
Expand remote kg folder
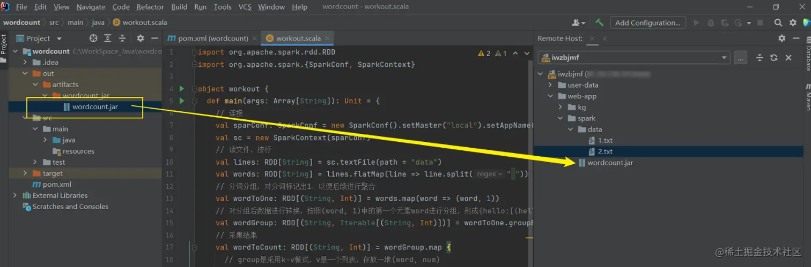click(x=561, y=107)
